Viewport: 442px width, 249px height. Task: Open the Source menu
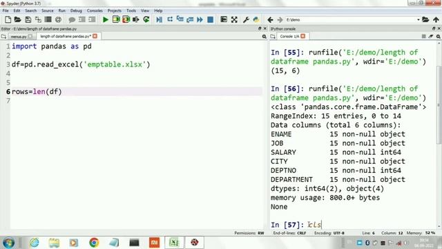48,10
